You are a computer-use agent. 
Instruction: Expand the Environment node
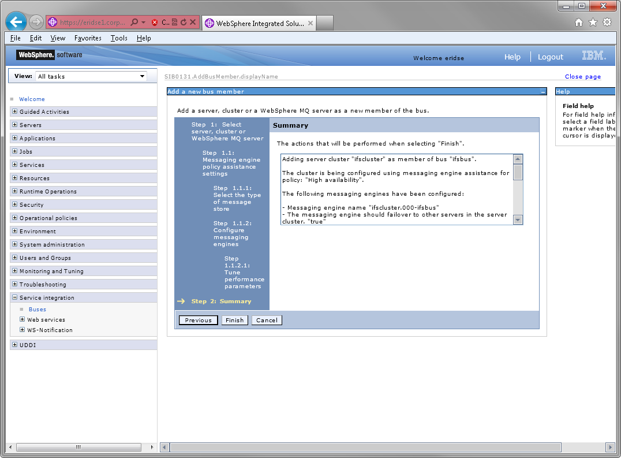14,231
